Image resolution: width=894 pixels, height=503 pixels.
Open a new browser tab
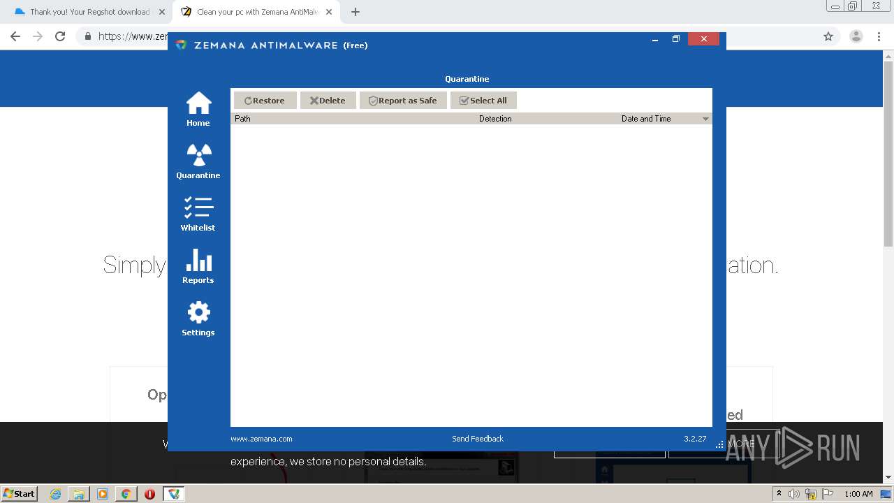point(356,12)
